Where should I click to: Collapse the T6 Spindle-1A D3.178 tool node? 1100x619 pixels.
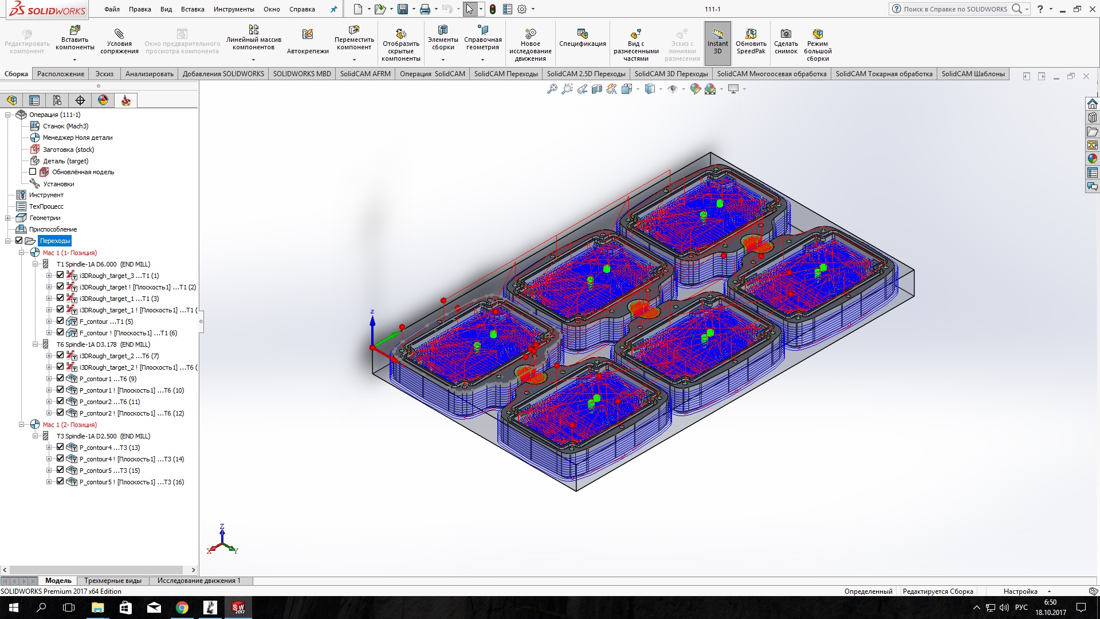[x=36, y=344]
